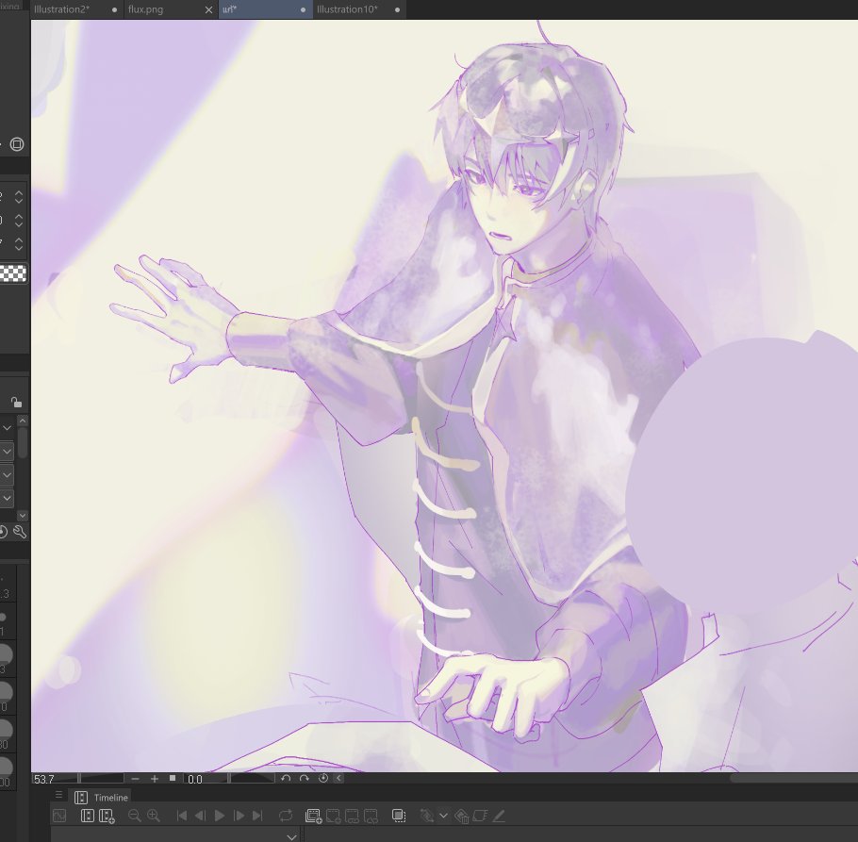The image size is (858, 842).
Task: Zoom in the timeline
Action: pyautogui.click(x=154, y=816)
